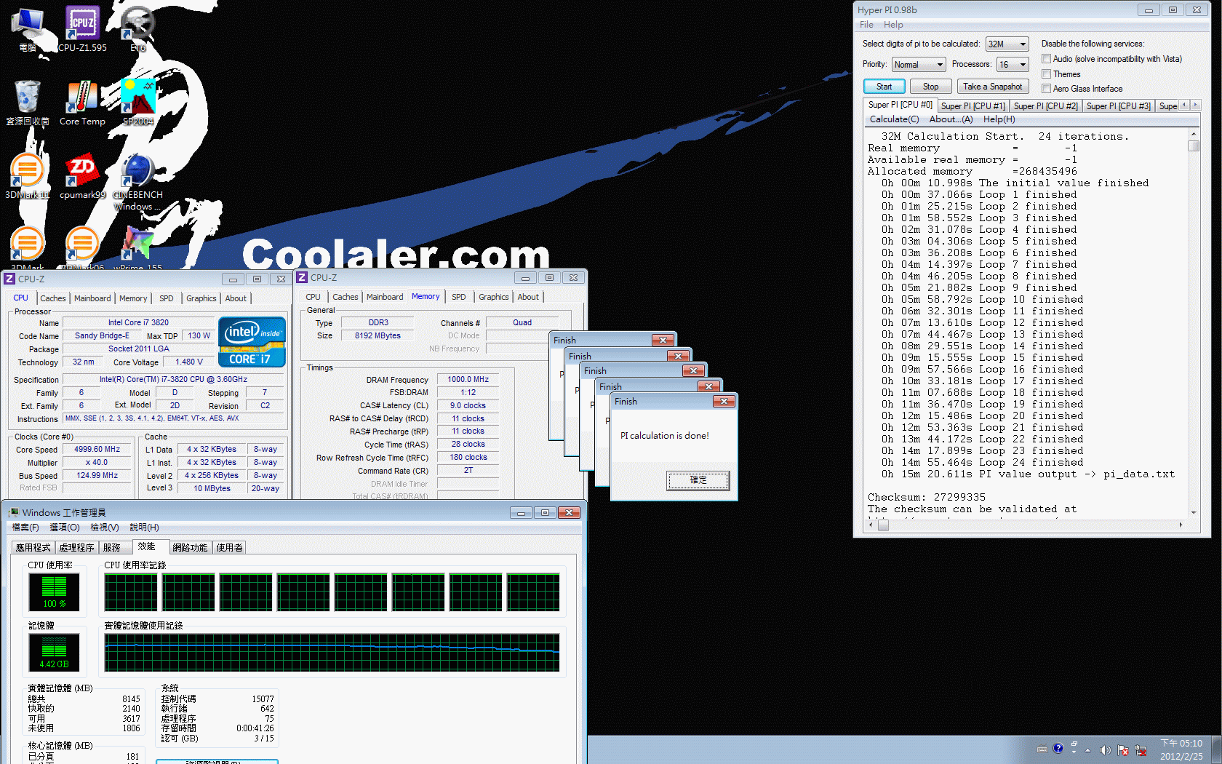Switch to the 處理程序 tab in Task Manager
The width and height of the screenshot is (1222, 764).
point(77,548)
